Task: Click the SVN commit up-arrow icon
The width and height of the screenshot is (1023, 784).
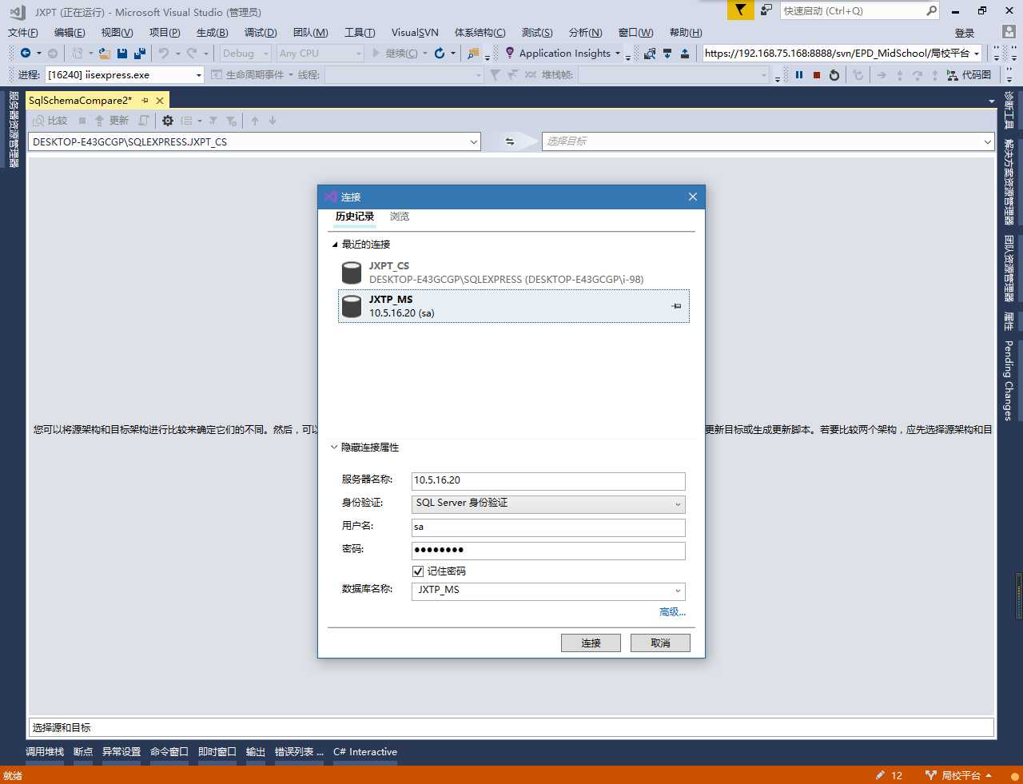Action: coord(685,54)
